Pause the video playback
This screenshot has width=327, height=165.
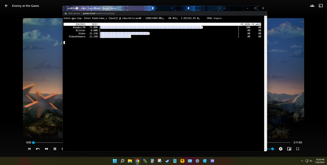tap(55, 149)
